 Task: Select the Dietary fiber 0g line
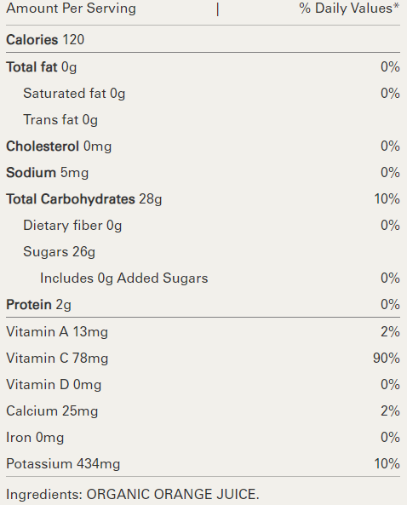72,226
